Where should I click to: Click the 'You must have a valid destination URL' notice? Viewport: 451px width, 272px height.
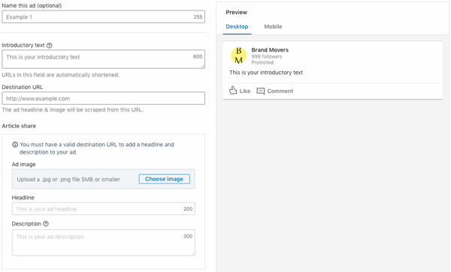(x=97, y=148)
